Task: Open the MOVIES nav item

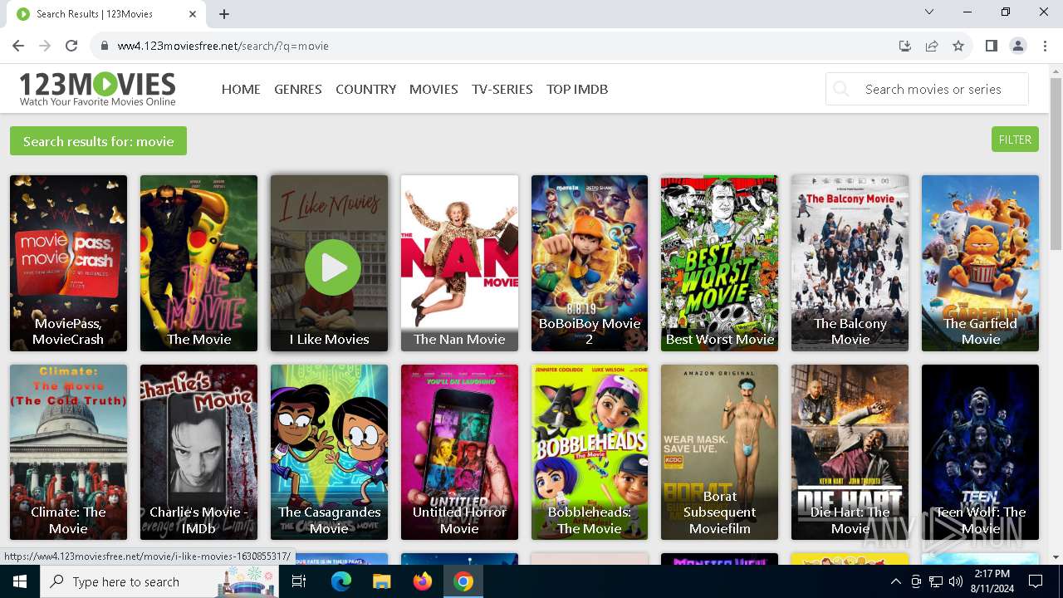Action: pos(434,89)
